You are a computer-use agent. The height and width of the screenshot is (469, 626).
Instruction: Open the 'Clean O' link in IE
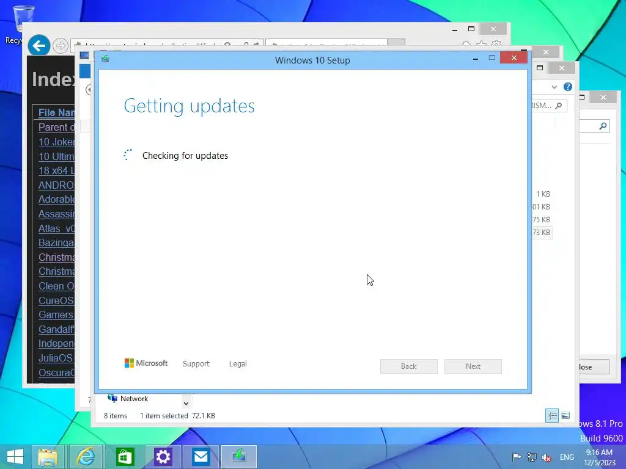(x=56, y=286)
